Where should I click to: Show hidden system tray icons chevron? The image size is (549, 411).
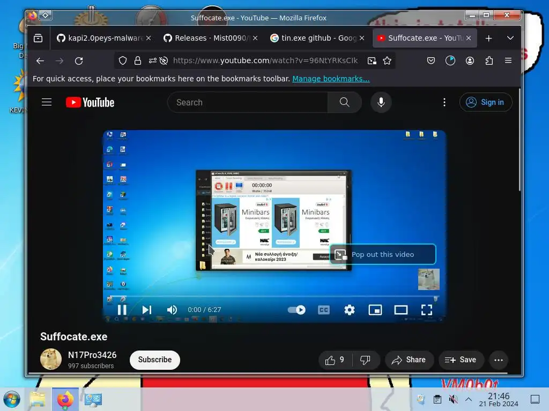coord(469,399)
